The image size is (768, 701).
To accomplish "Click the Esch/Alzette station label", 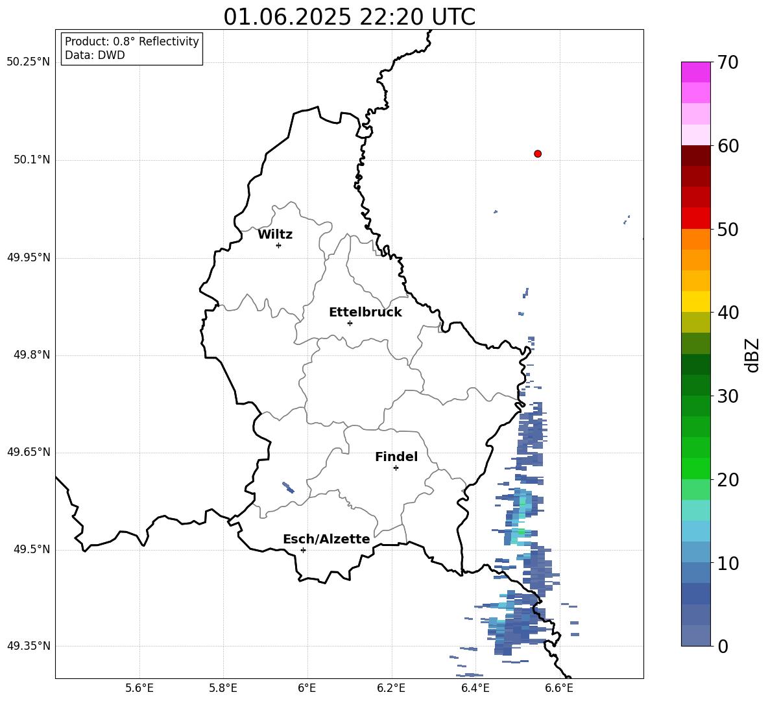I will point(326,539).
